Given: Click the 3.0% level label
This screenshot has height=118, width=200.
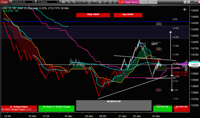Looking at the screenshot, I should click(x=175, y=19).
